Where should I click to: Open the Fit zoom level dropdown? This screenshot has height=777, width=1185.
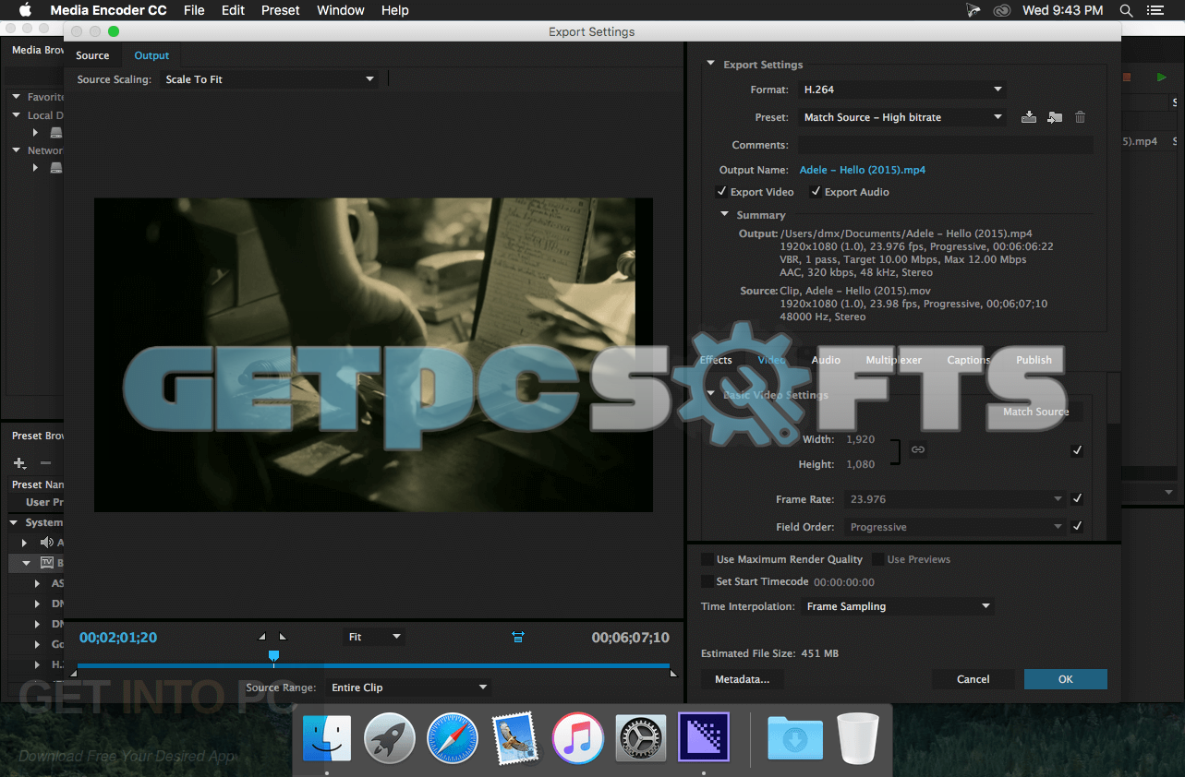pyautogui.click(x=373, y=637)
